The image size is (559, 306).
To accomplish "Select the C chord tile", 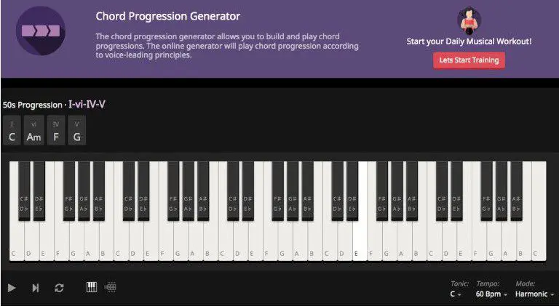I will pyautogui.click(x=12, y=132).
